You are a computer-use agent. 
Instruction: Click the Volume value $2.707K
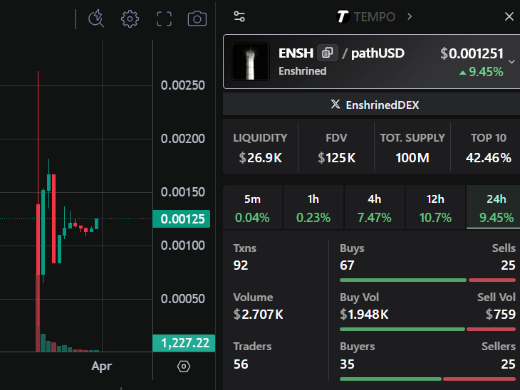(x=258, y=314)
